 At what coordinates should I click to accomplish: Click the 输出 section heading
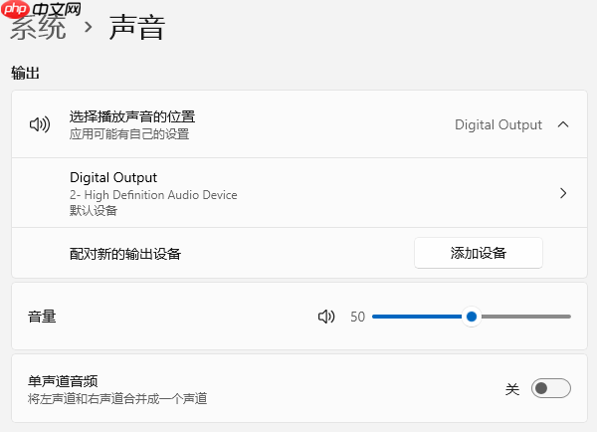(x=25, y=73)
